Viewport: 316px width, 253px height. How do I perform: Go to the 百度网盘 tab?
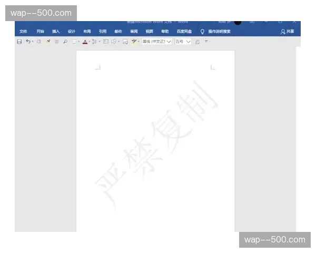(x=184, y=32)
